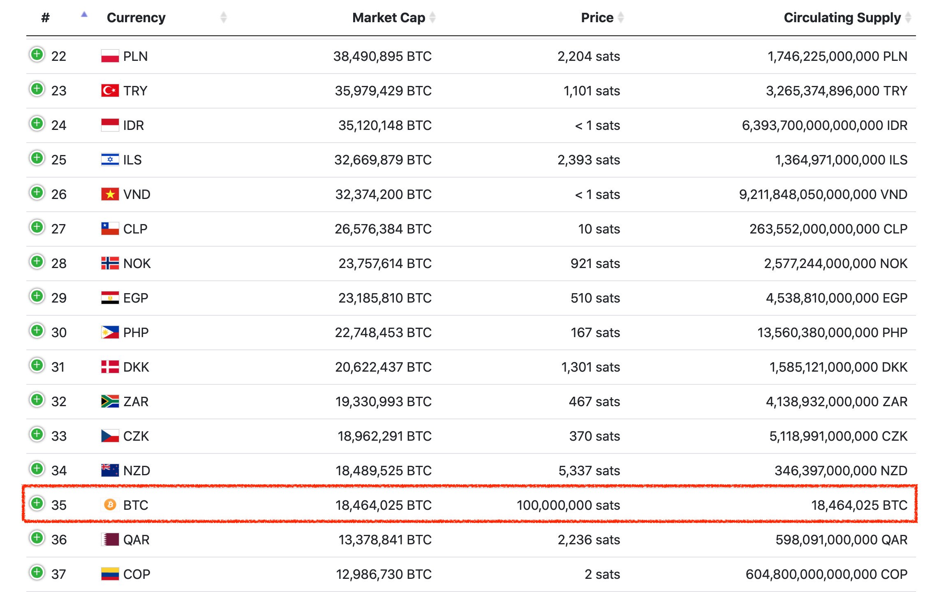Expand the IDR row green plus icon
The height and width of the screenshot is (592, 939).
(37, 123)
